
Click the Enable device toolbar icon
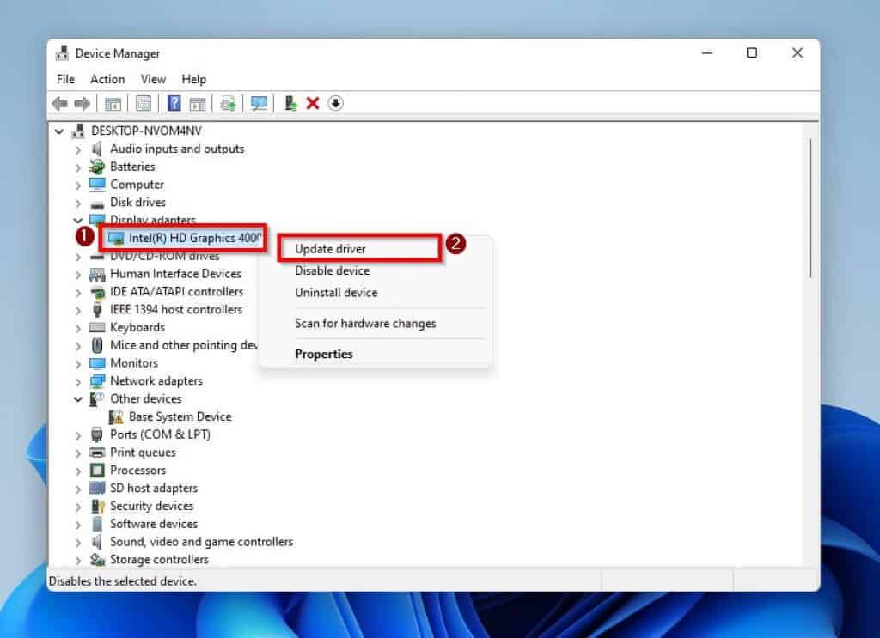tap(290, 103)
